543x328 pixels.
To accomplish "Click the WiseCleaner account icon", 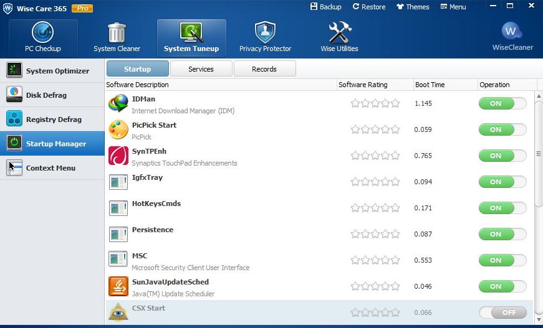I will click(512, 32).
